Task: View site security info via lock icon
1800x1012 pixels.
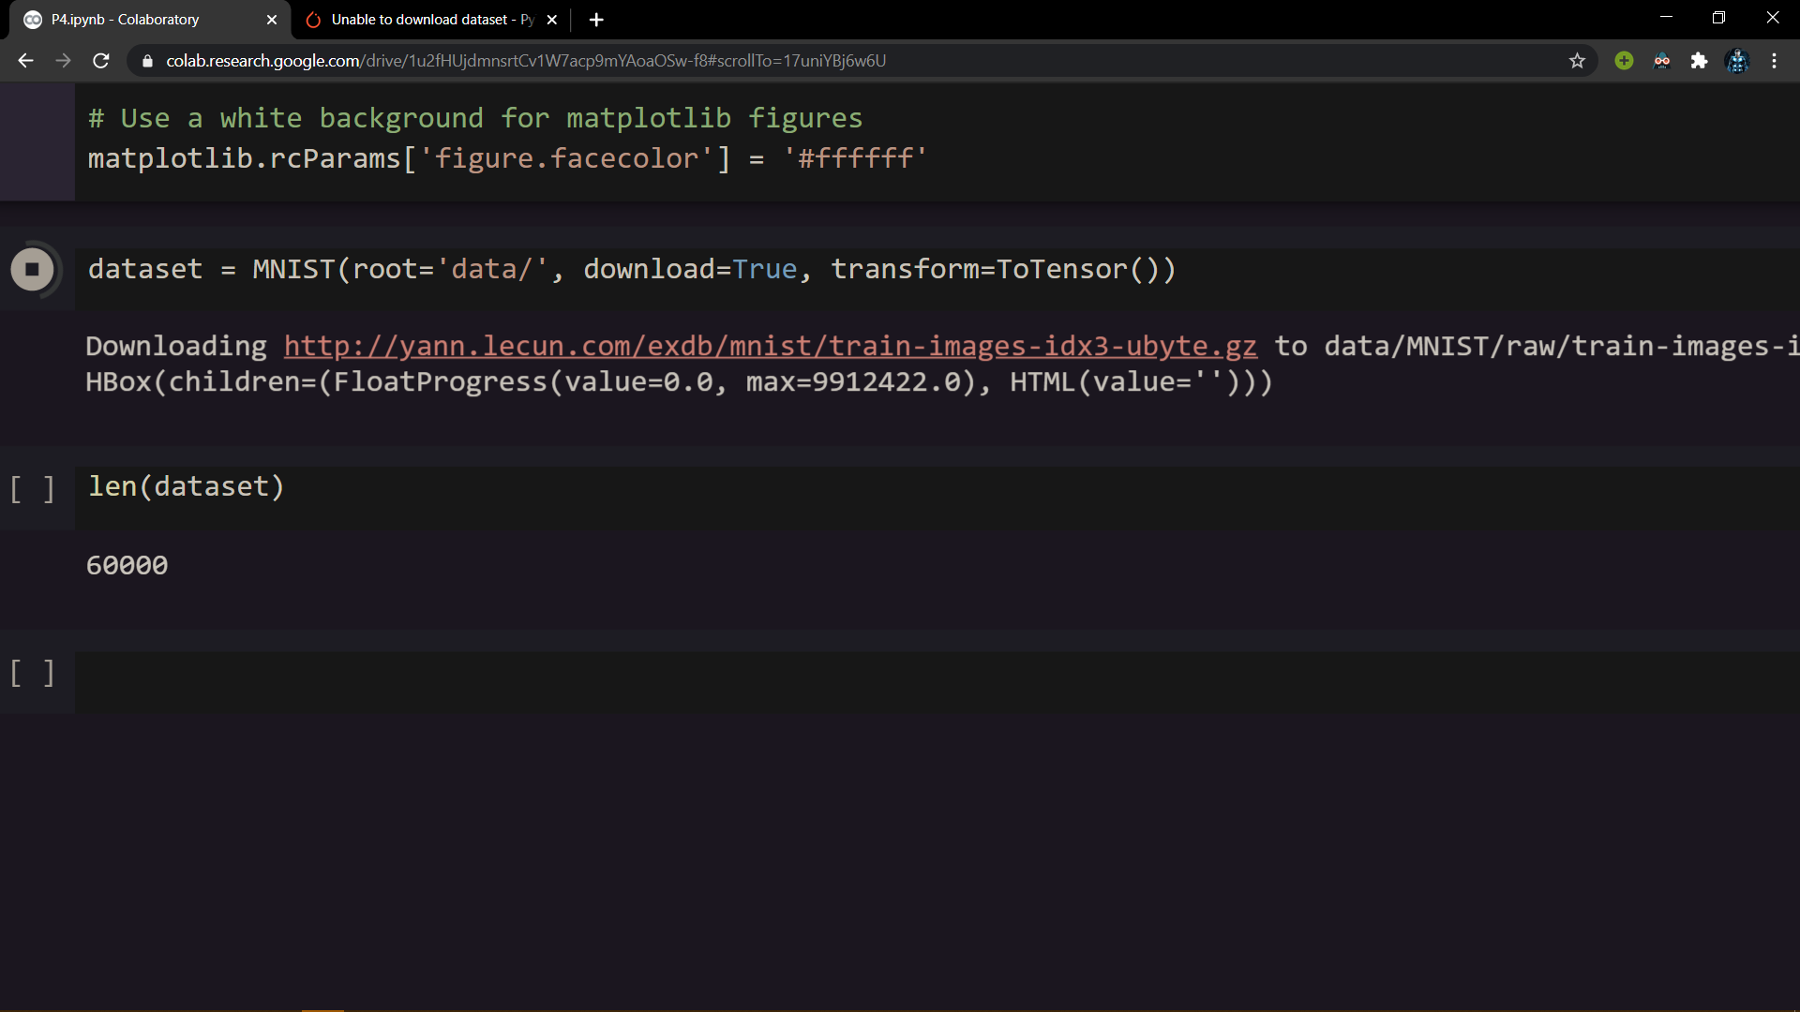Action: 147,61
